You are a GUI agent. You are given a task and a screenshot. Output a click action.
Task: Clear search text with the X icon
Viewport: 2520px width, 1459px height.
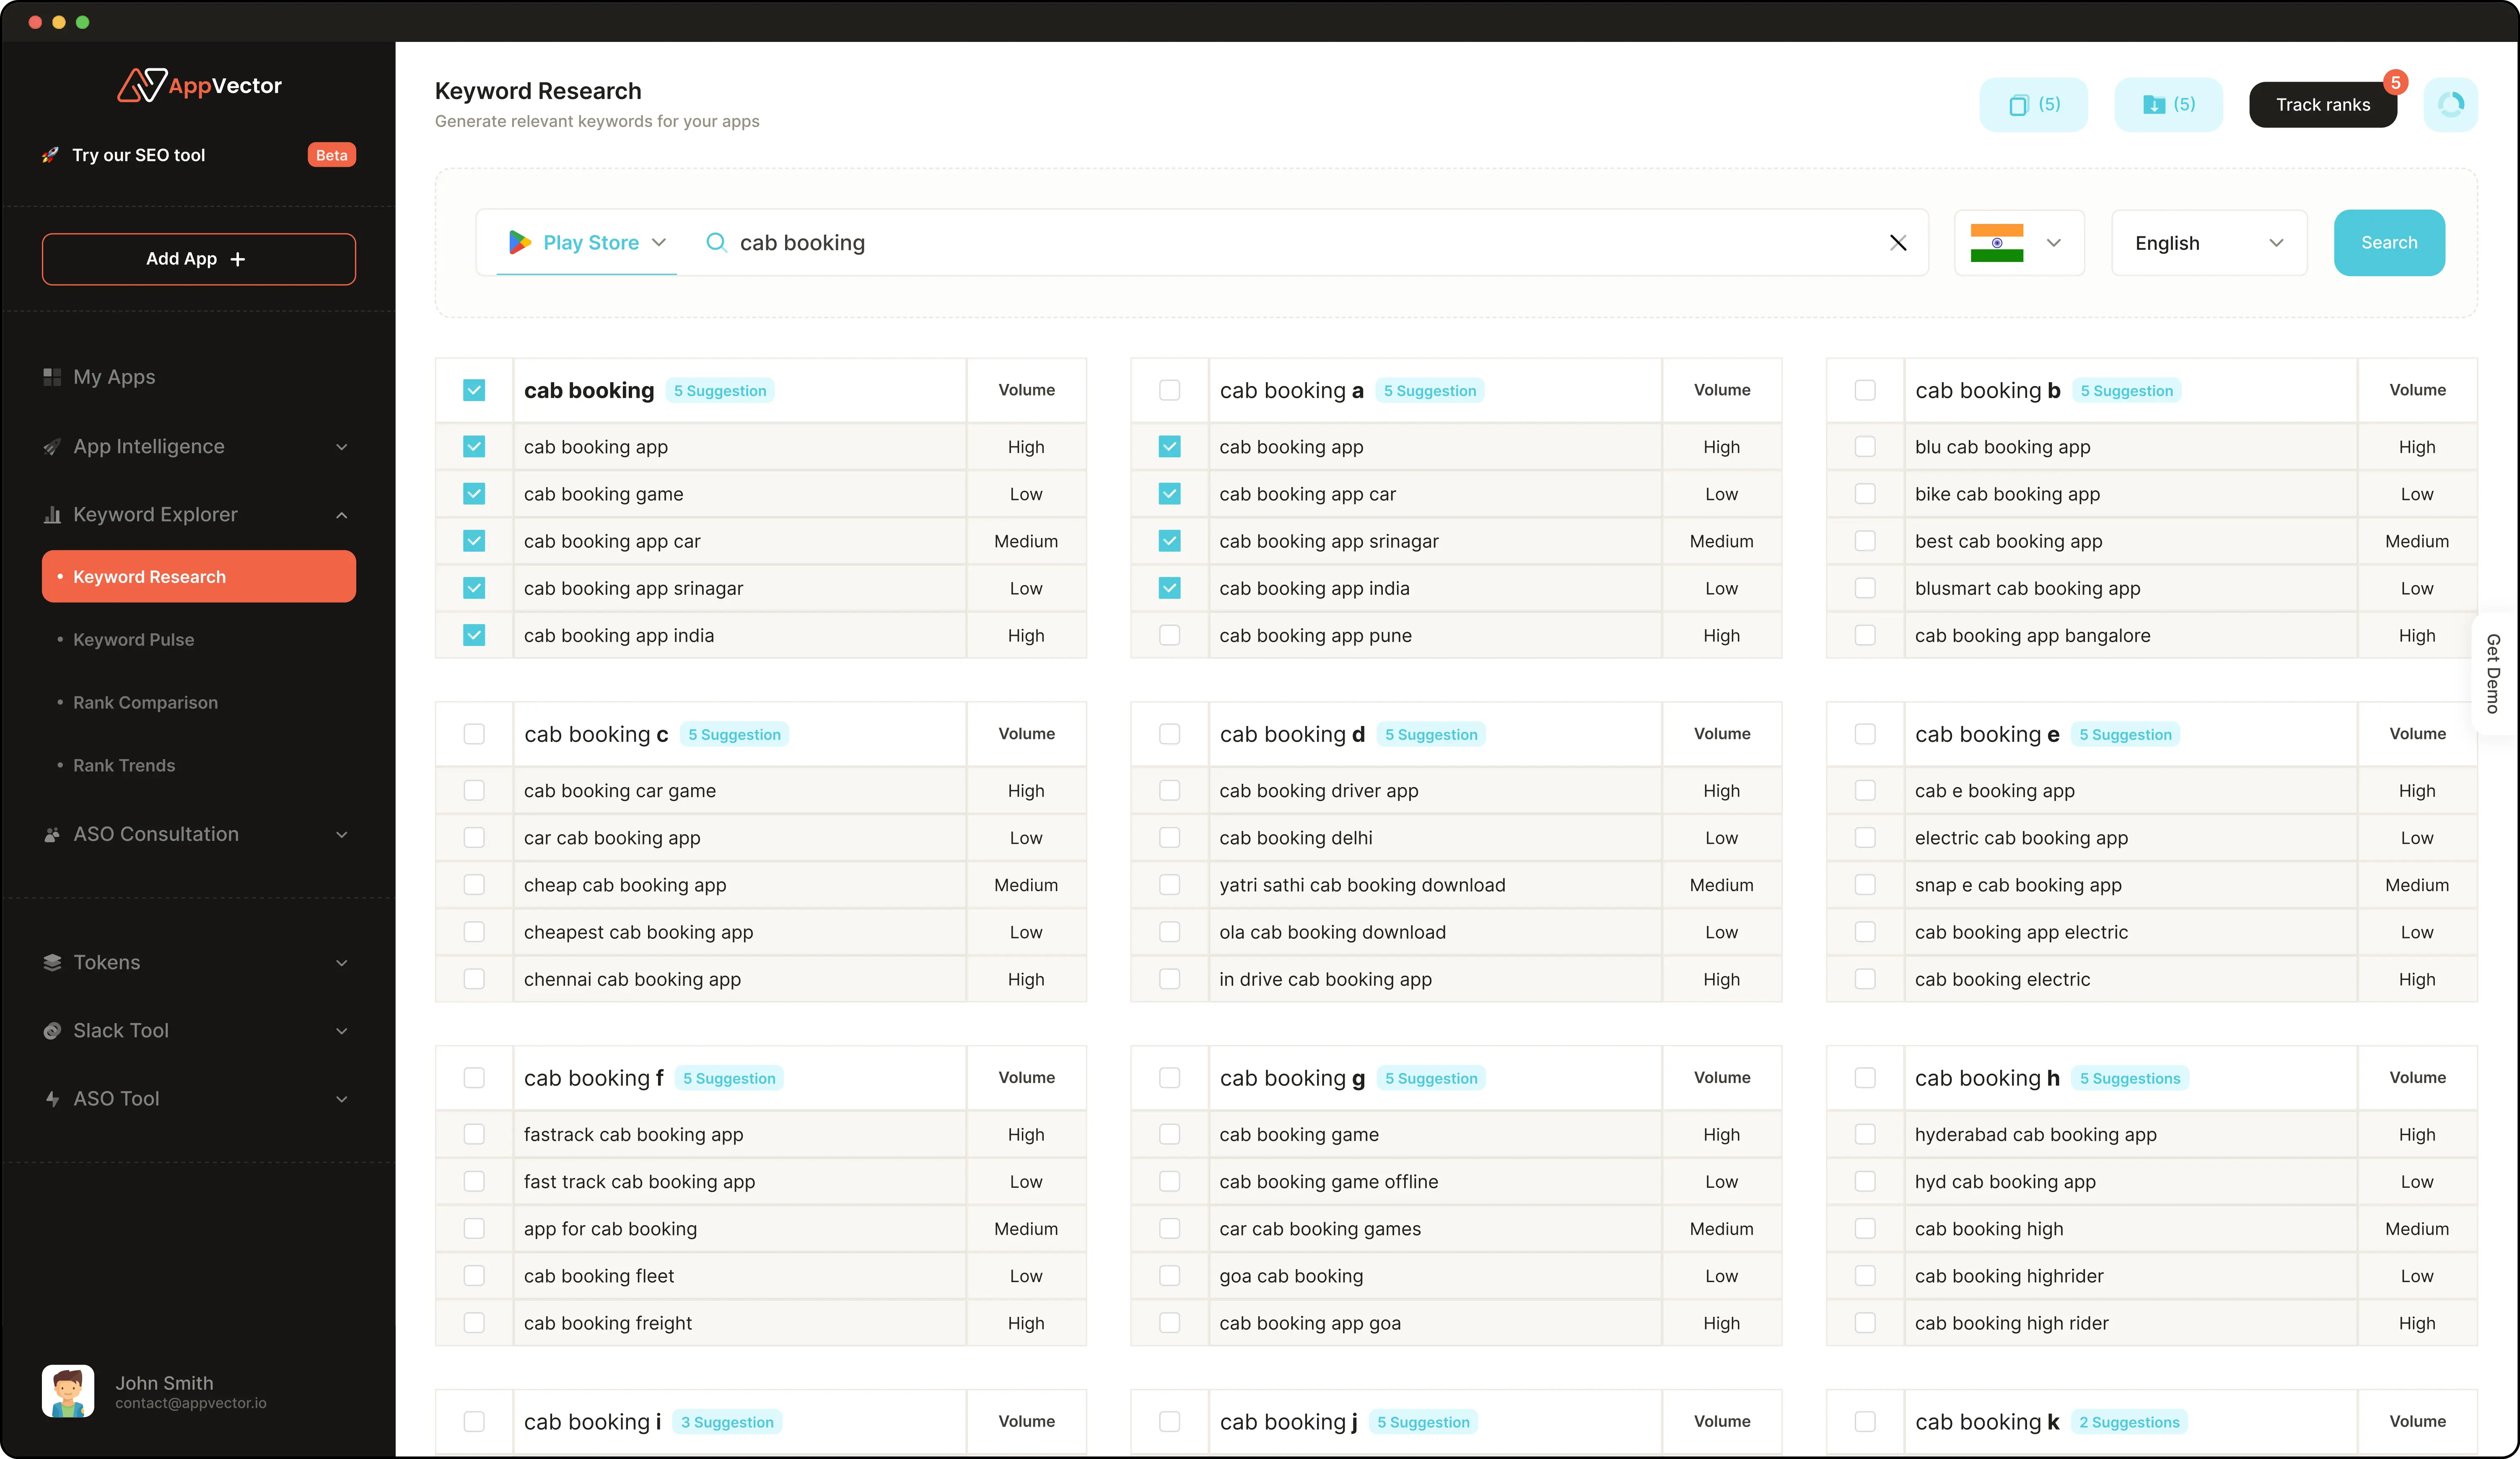click(1897, 243)
